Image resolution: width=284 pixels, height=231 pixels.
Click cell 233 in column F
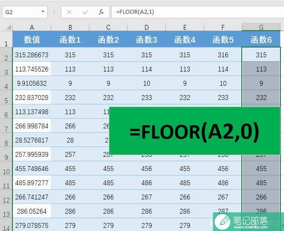[x=223, y=97]
